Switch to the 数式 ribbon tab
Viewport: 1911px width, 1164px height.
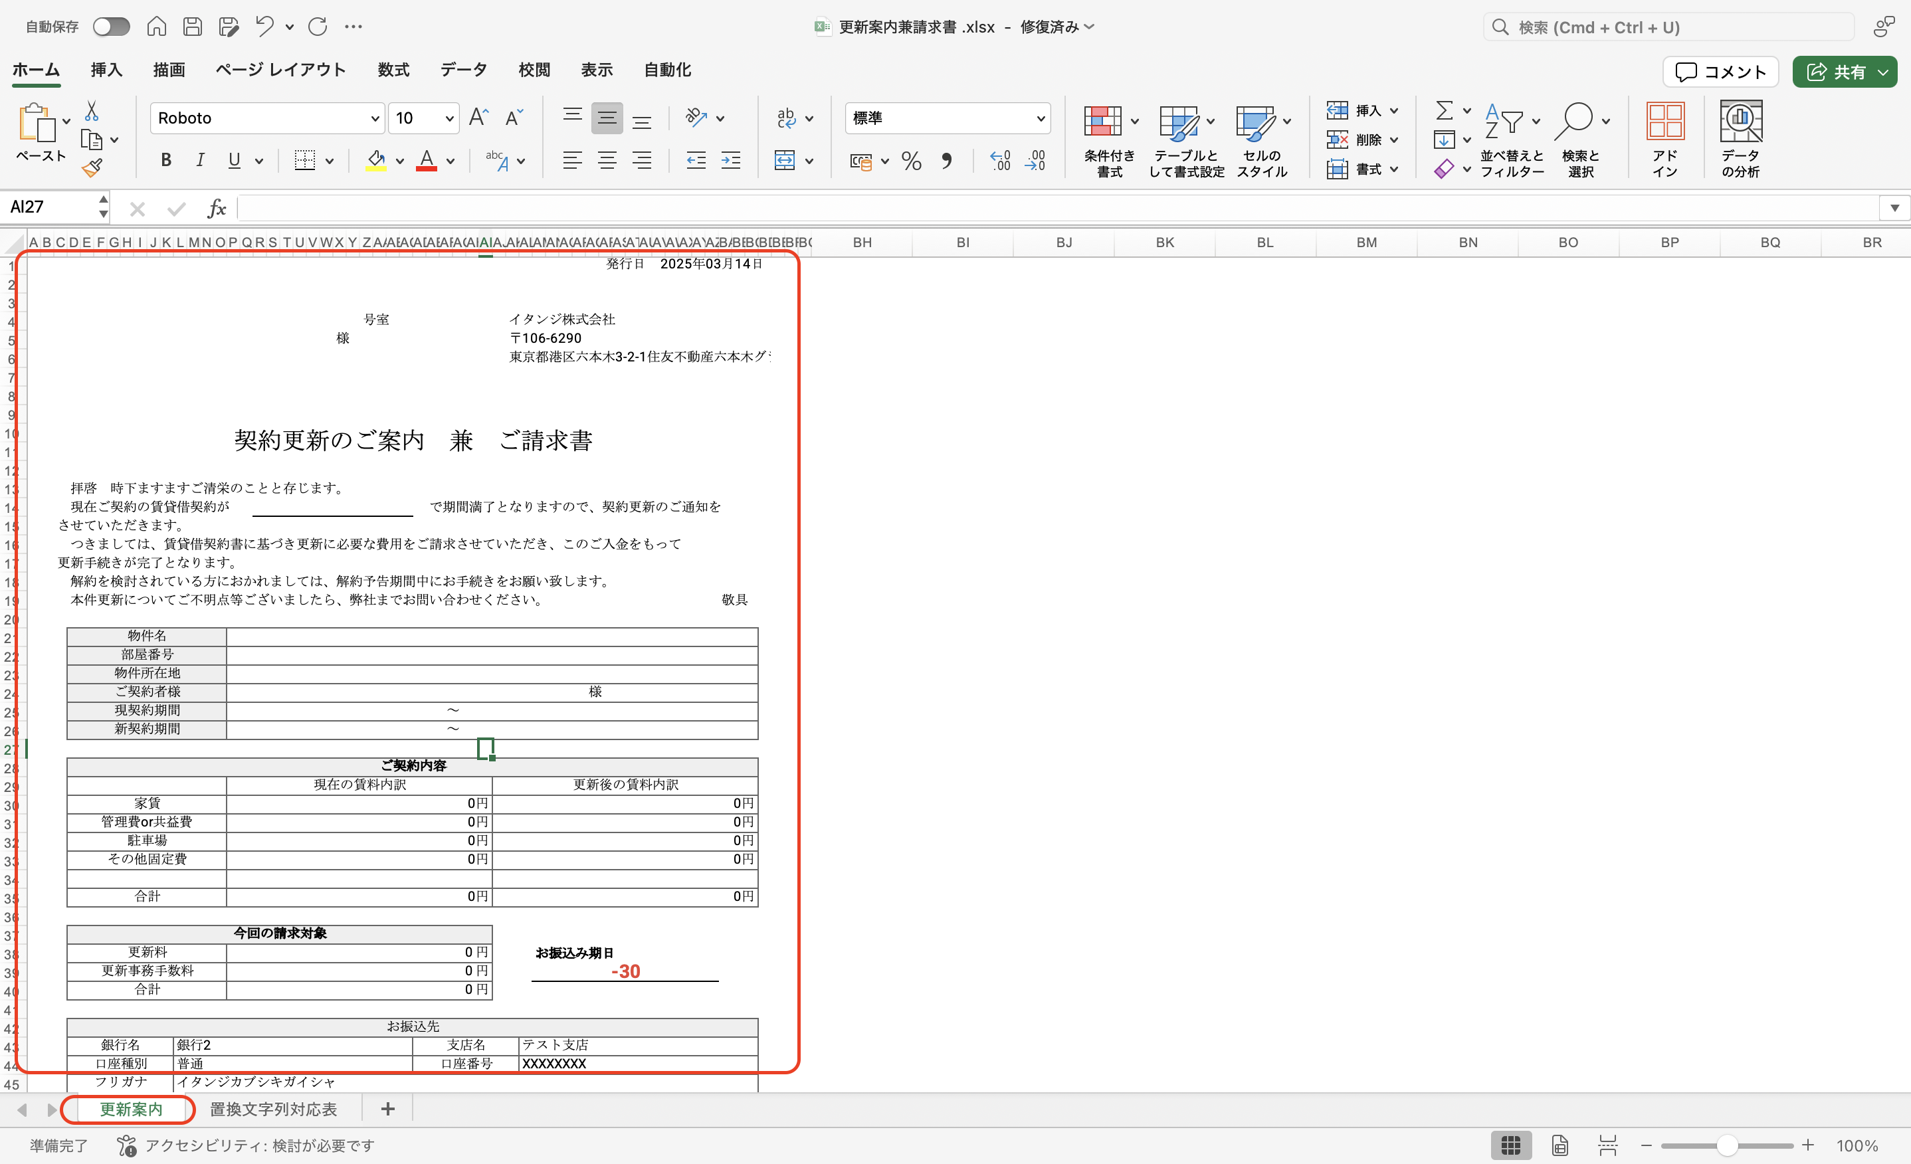coord(393,70)
